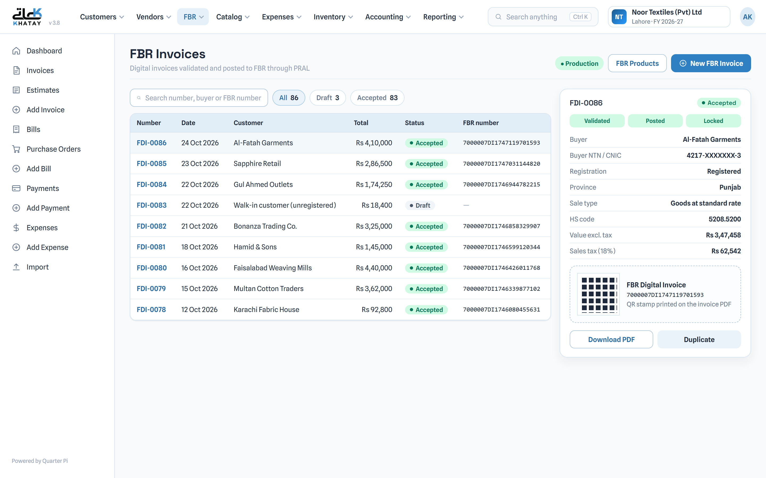Select the All 86 filter tab
The image size is (766, 478).
289,98
